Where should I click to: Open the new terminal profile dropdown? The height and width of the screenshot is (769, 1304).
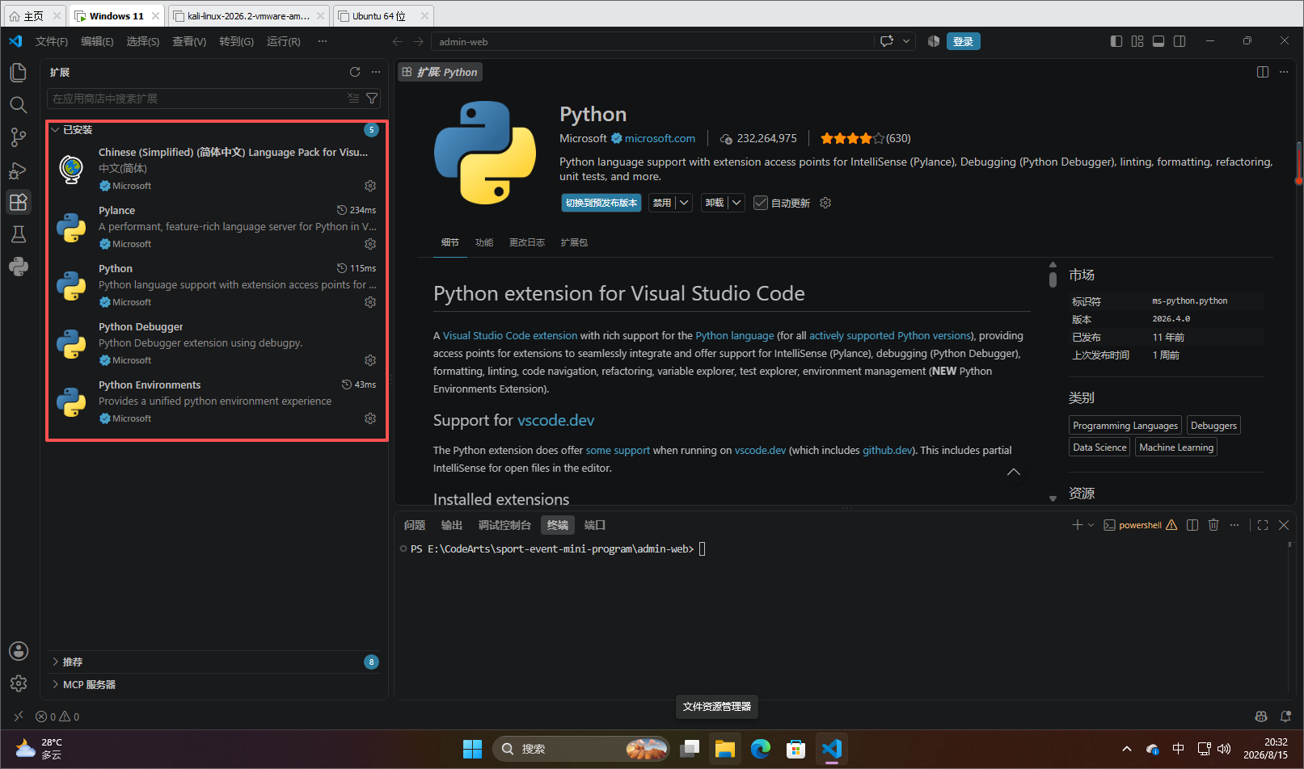(x=1091, y=525)
